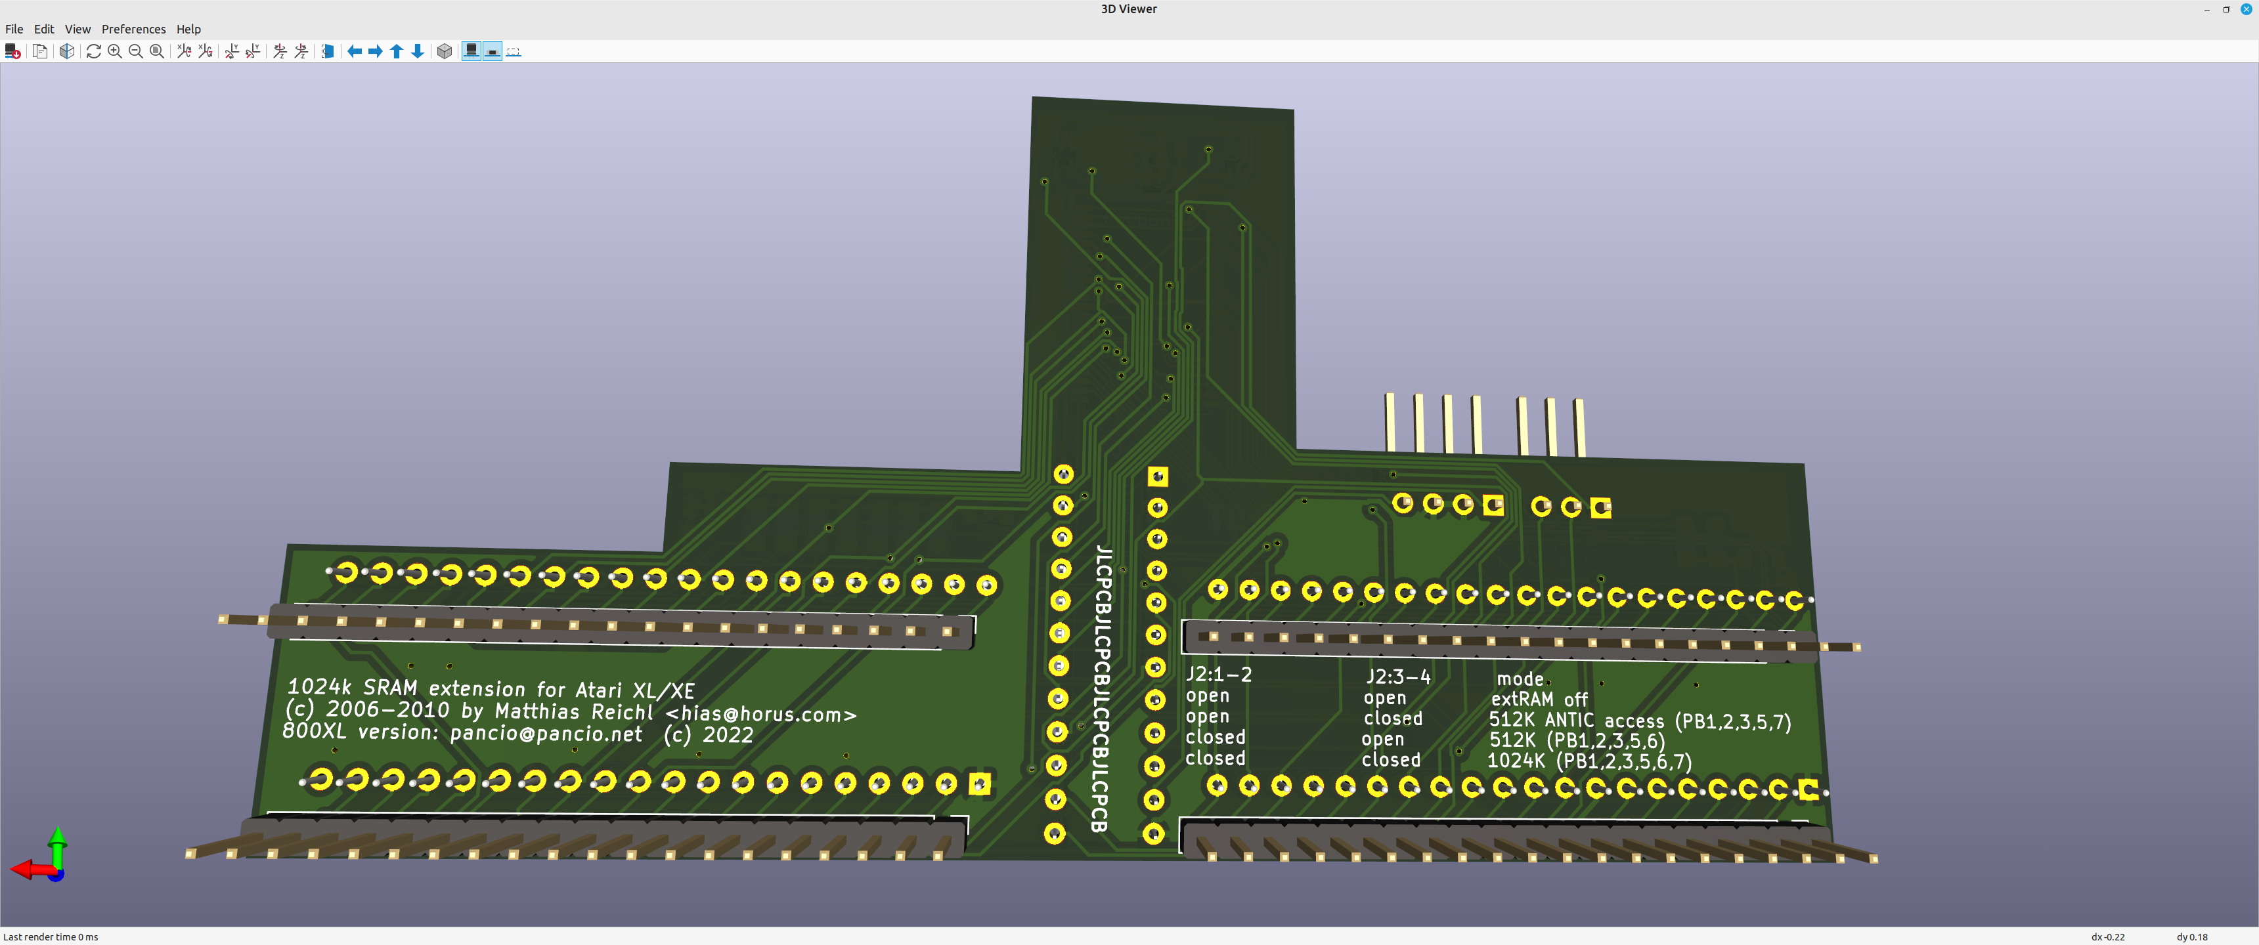This screenshot has height=945, width=2259.
Task: Click the export current view icon
Action: (13, 52)
